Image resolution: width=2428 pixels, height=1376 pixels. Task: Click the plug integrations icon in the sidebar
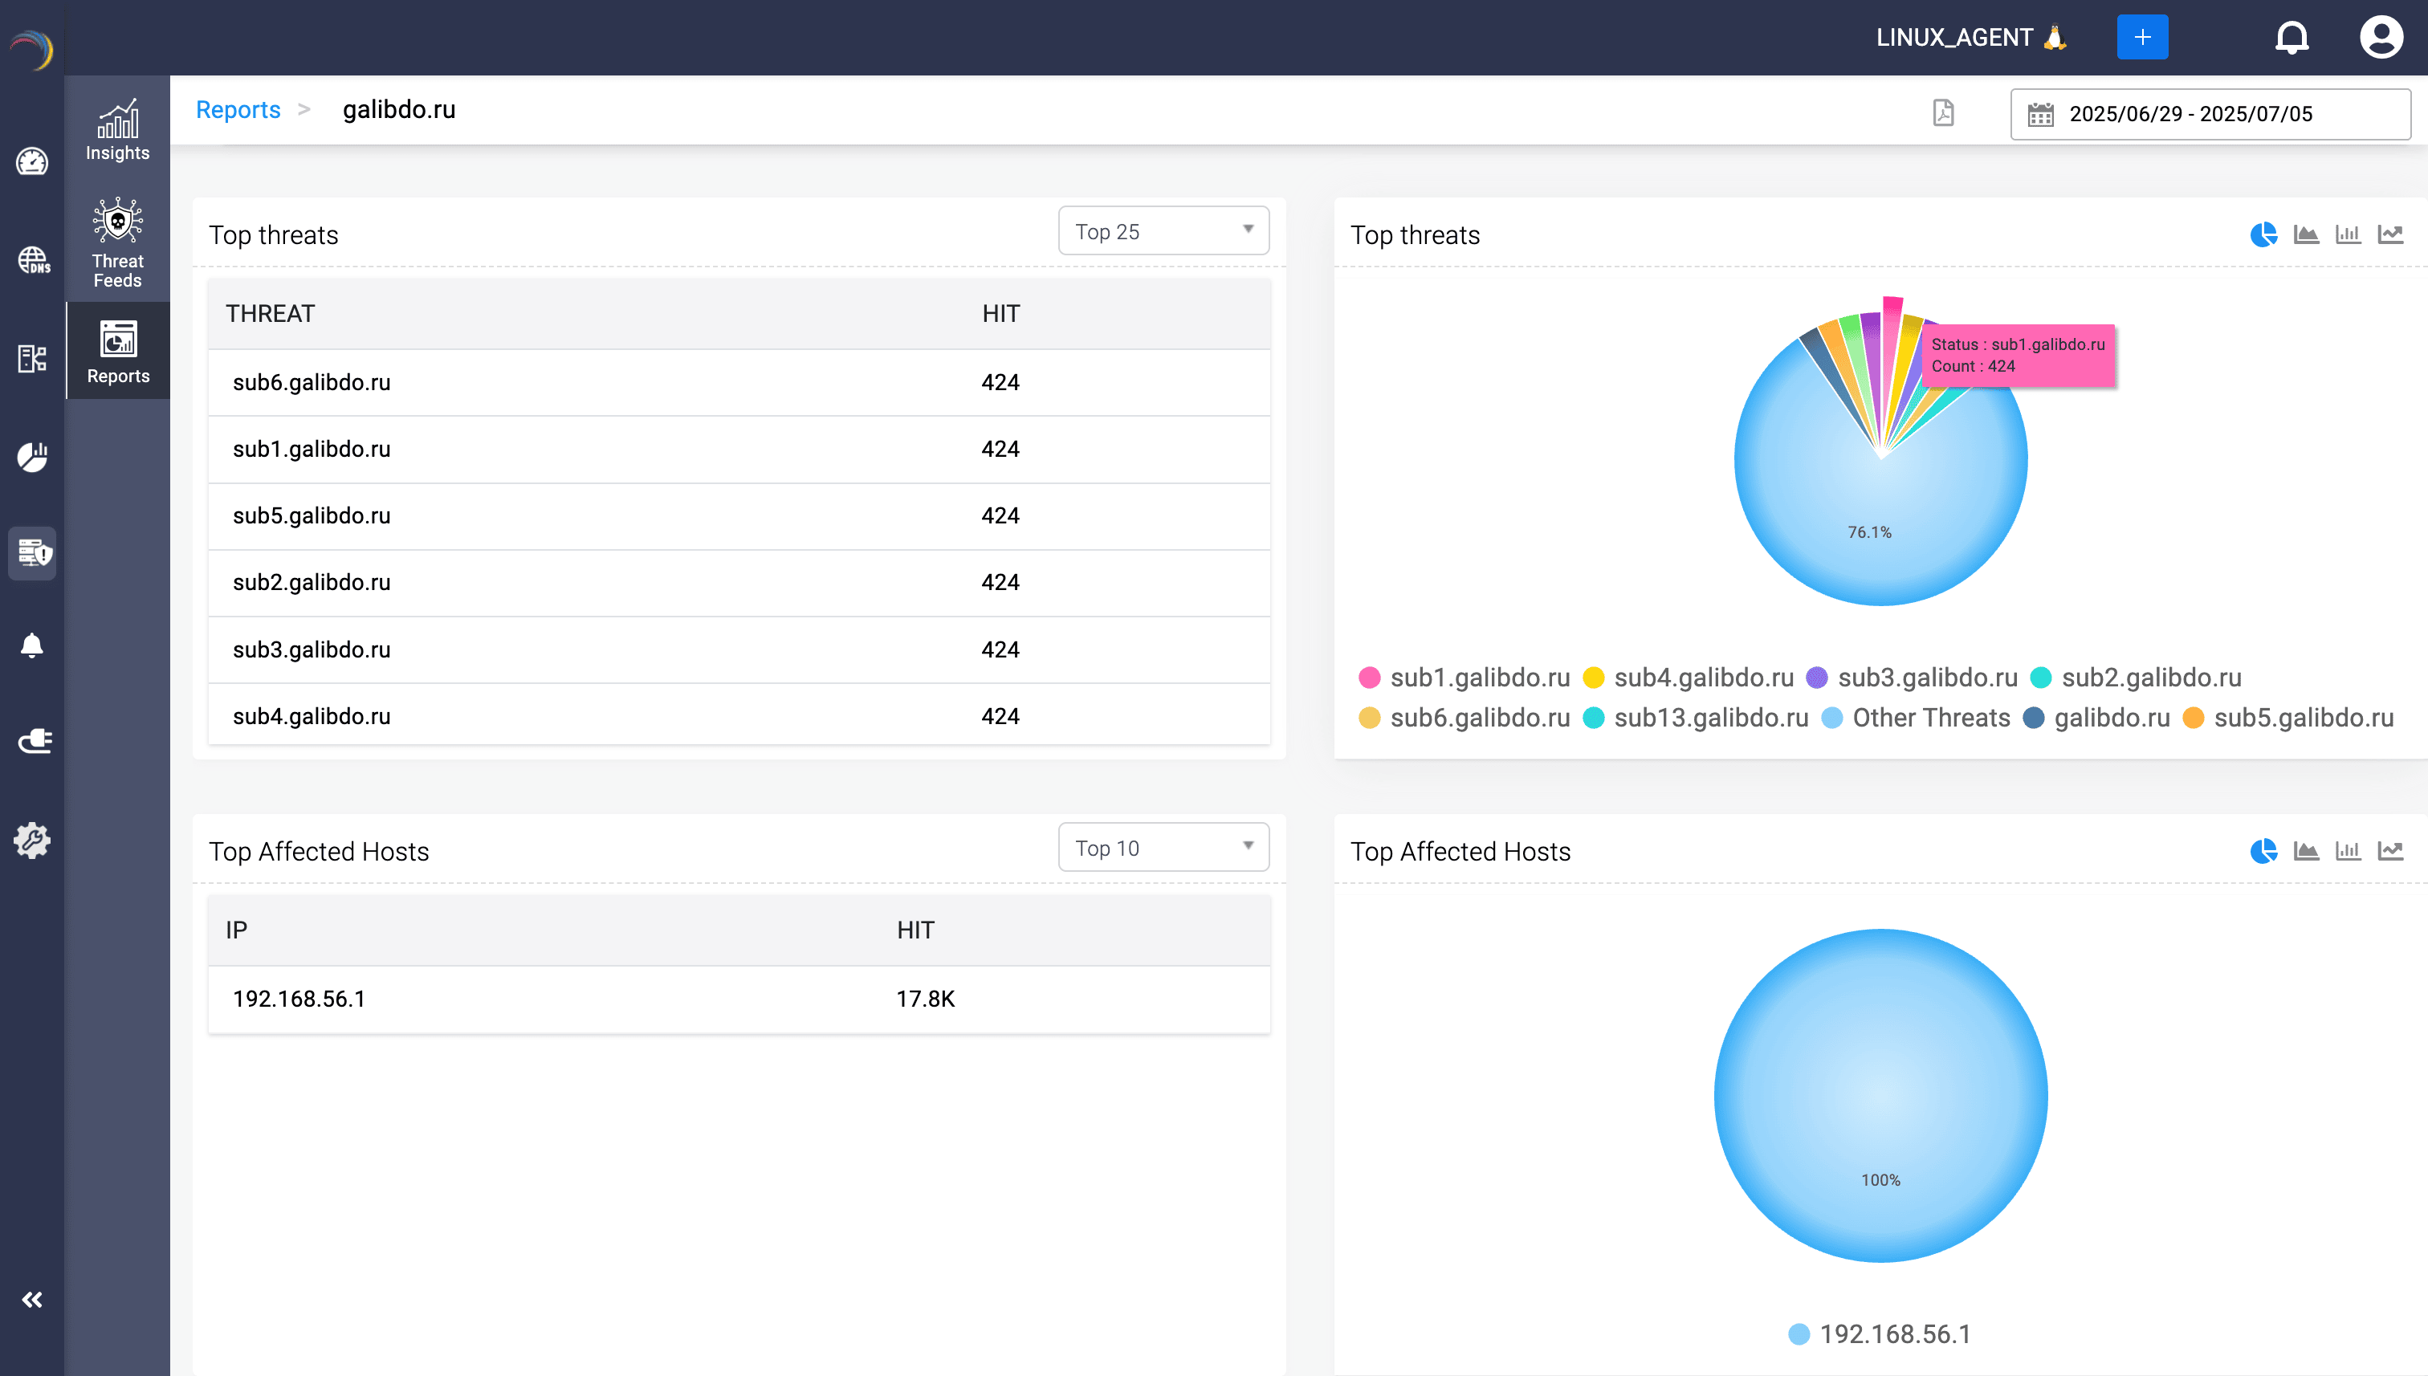pos(34,741)
